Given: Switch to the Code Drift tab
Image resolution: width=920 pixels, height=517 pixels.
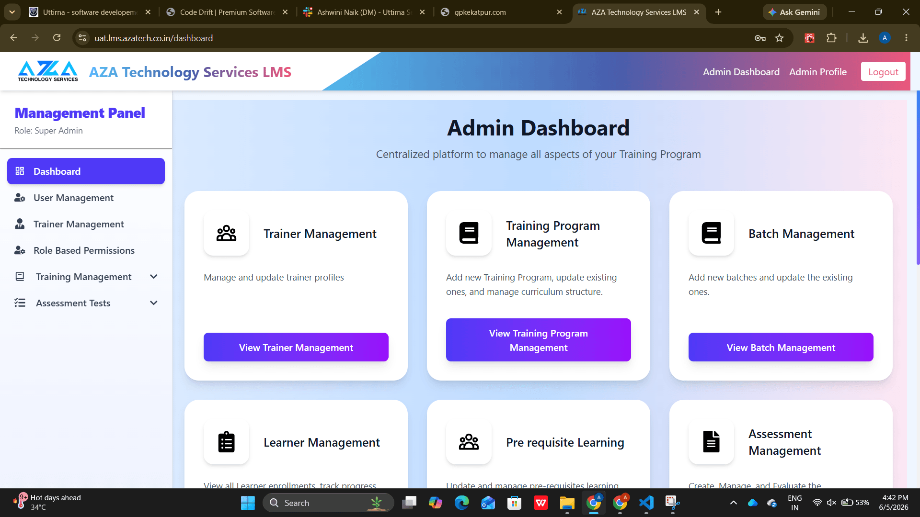Looking at the screenshot, I should pyautogui.click(x=227, y=12).
